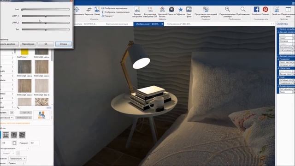
Task: Select floral patterned texture thumbnail
Action: pyautogui.click(x=41, y=102)
